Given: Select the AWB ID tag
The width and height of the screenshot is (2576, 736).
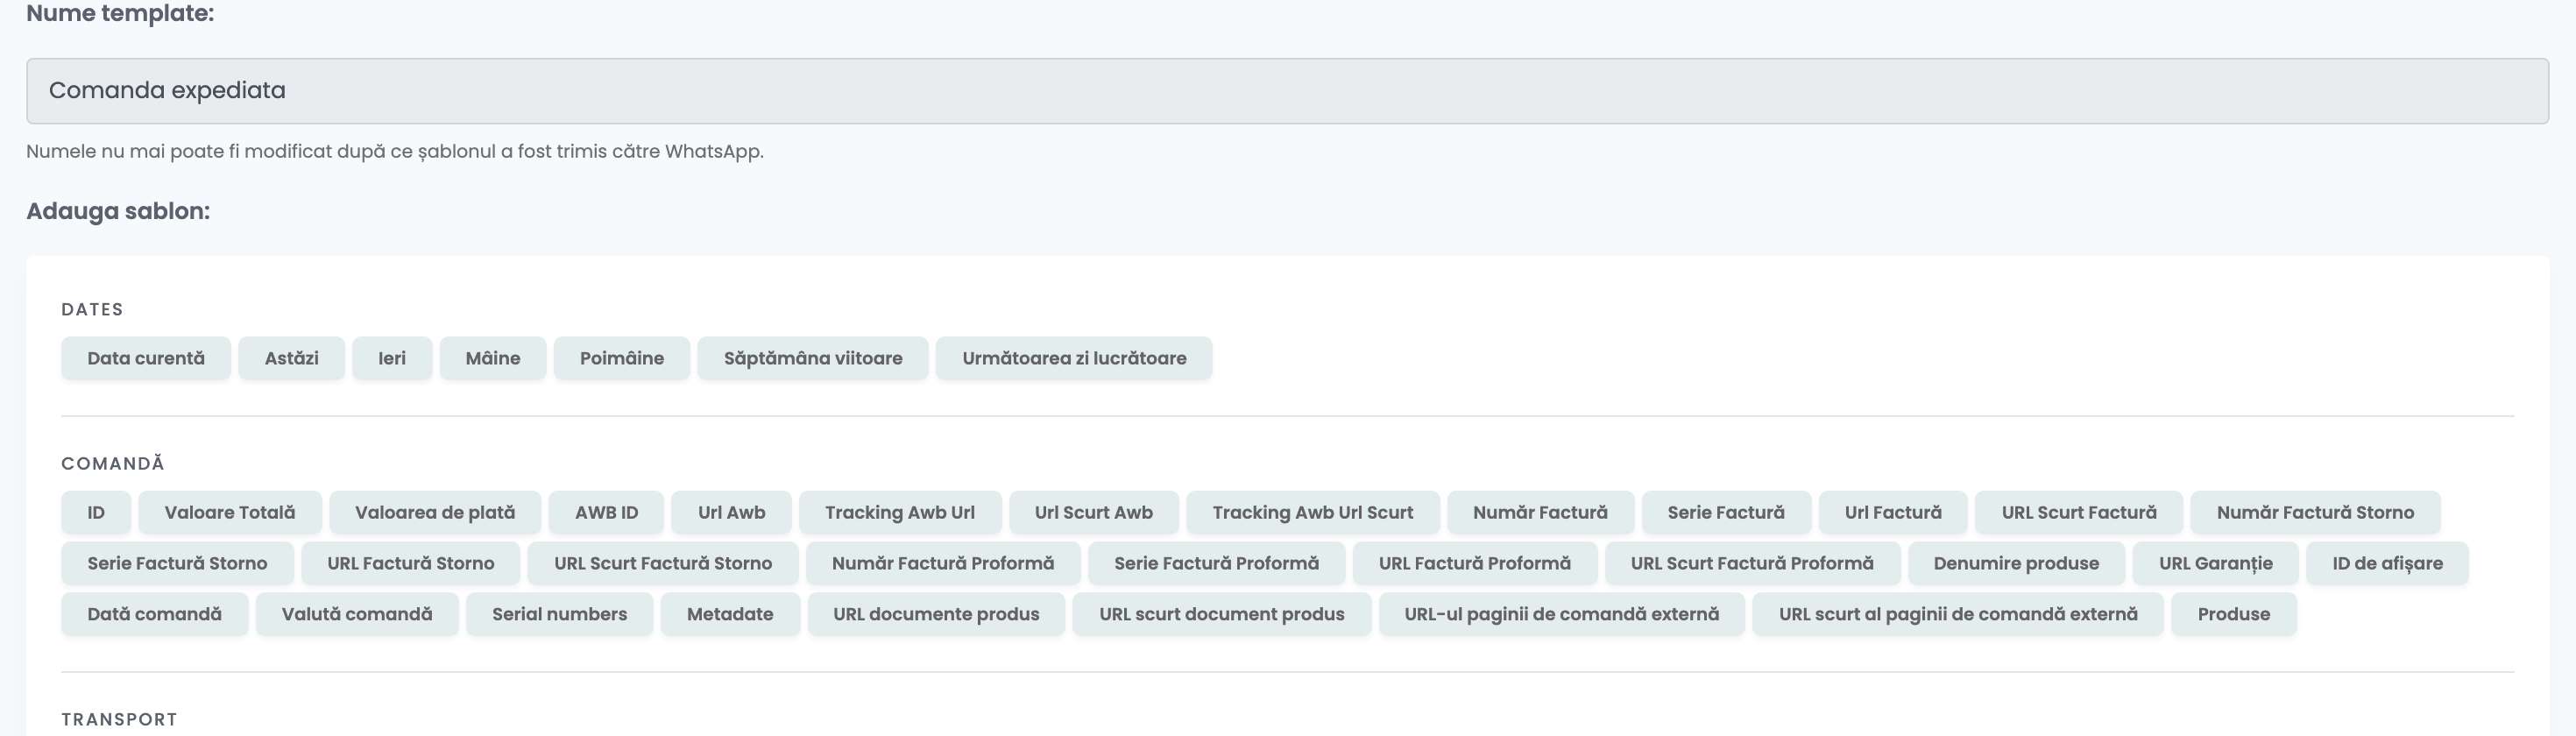Looking at the screenshot, I should click(x=606, y=512).
